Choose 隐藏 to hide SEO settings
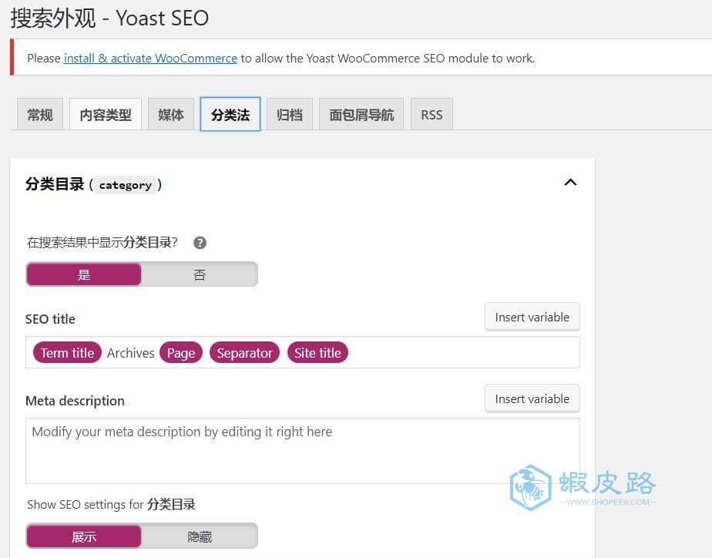 pyautogui.click(x=200, y=536)
